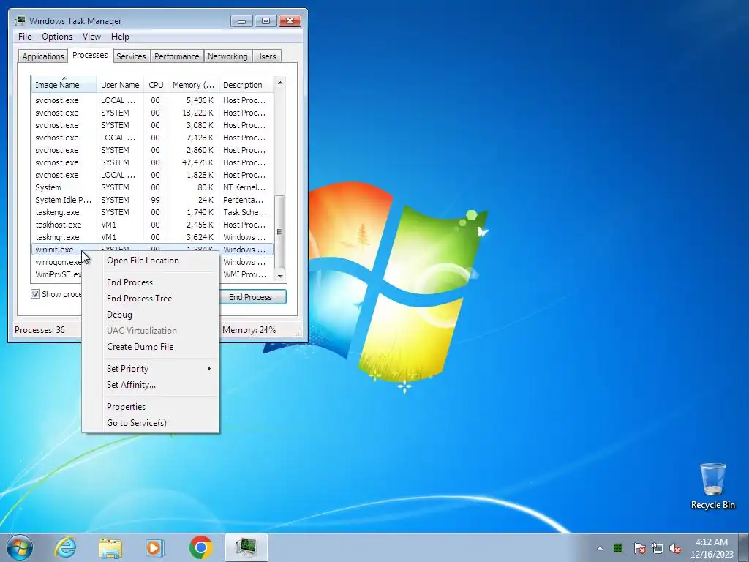
Task: Select the WmiPrvSE.exe process
Action: coord(57,274)
